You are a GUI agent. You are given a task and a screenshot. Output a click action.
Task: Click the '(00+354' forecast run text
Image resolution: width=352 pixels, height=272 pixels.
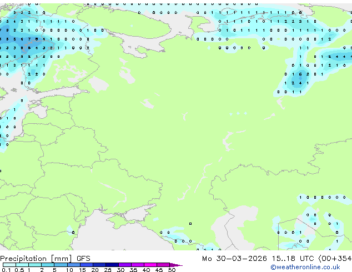click(x=335, y=259)
